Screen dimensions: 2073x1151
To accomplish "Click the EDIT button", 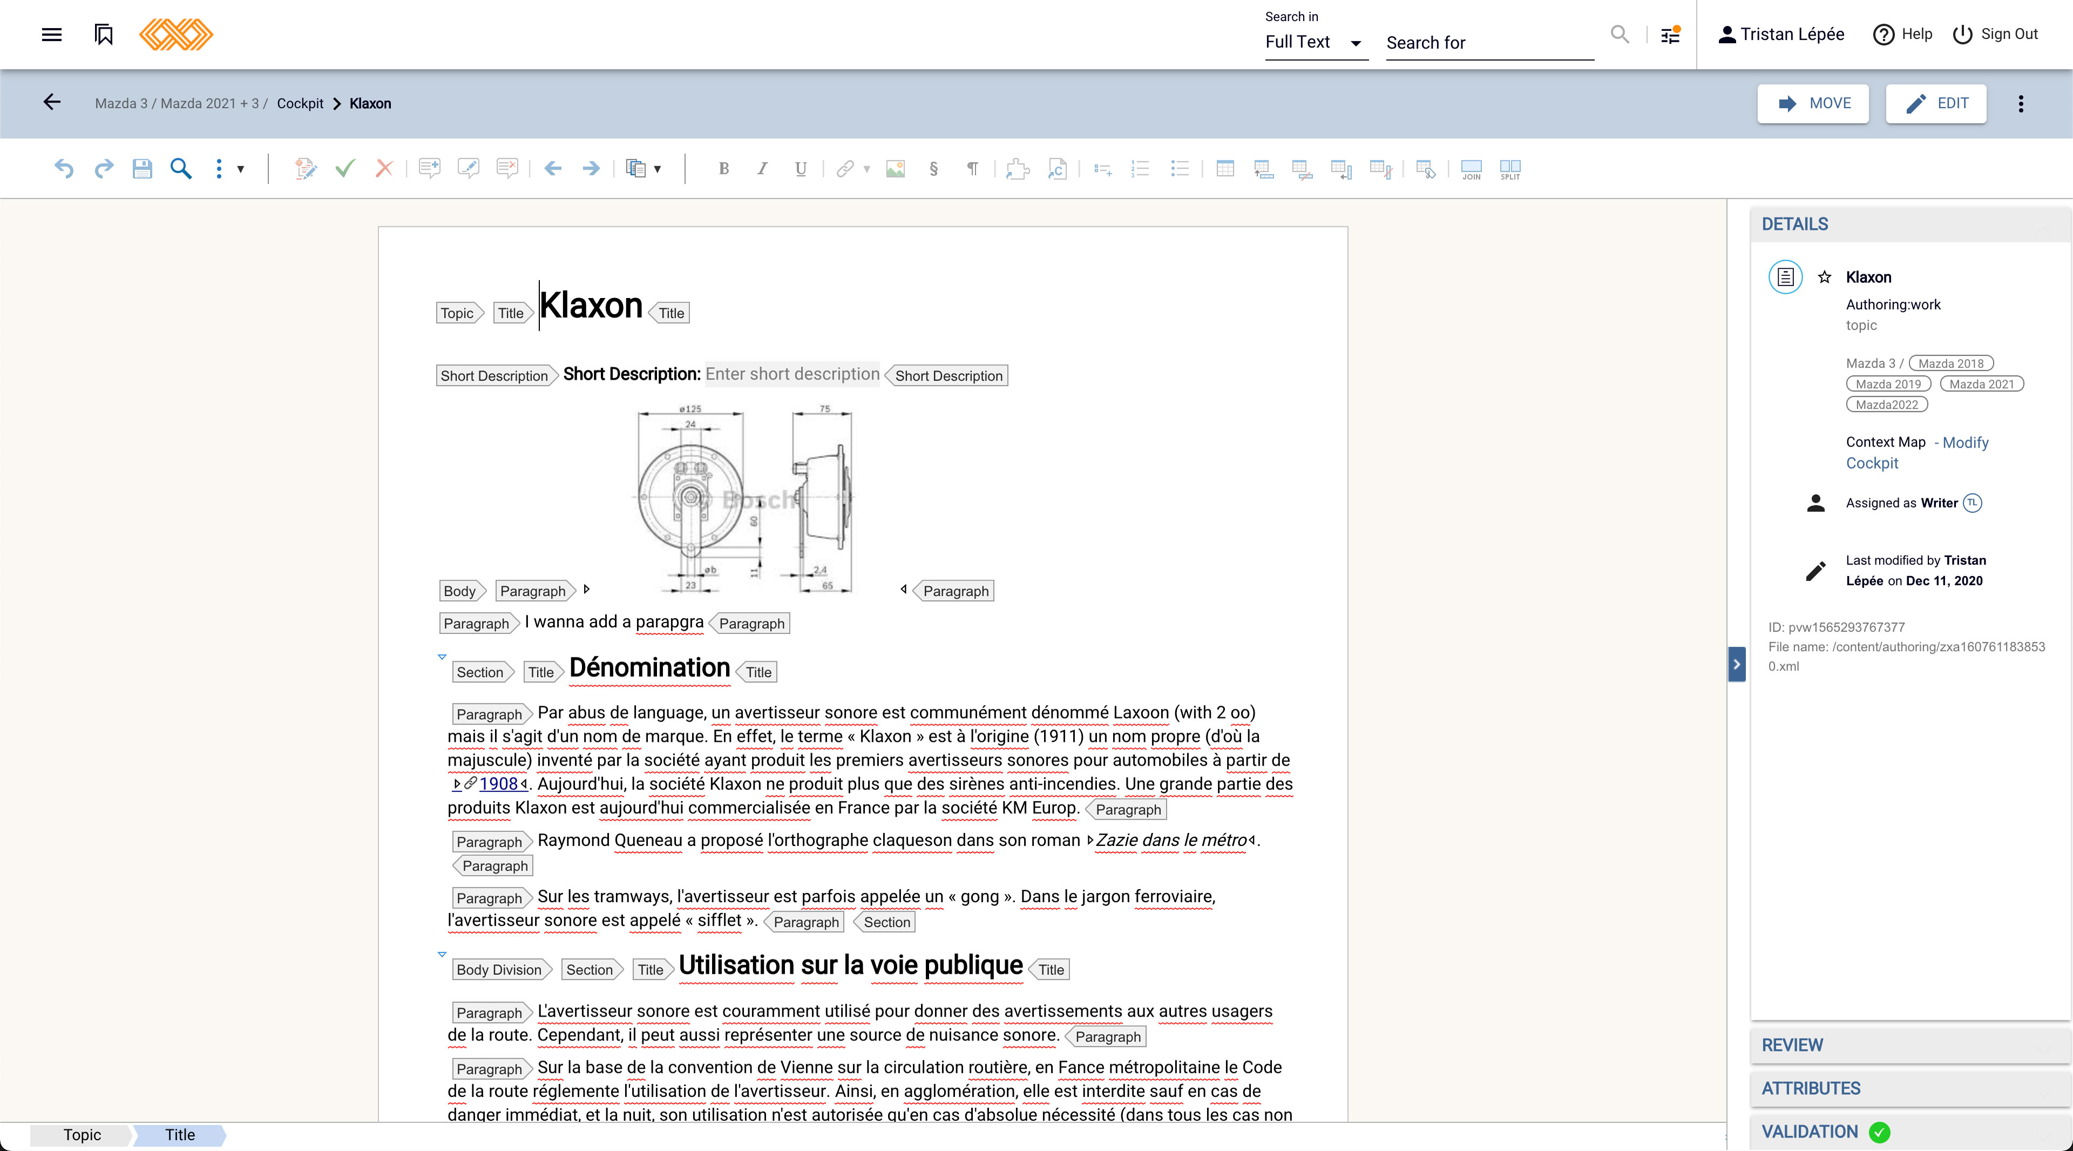I will (x=1936, y=103).
